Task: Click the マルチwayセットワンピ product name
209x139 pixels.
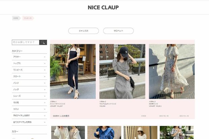Action: pos(108,104)
